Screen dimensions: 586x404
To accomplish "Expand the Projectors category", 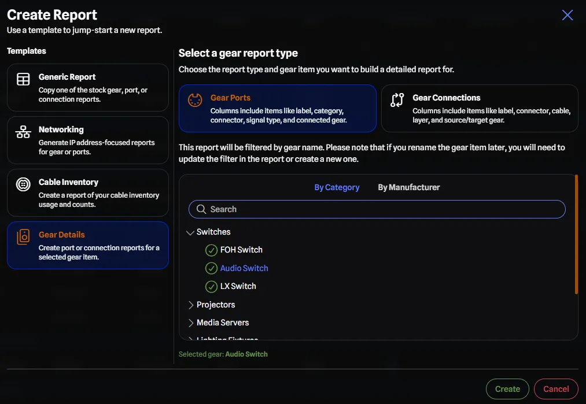I will (x=190, y=305).
